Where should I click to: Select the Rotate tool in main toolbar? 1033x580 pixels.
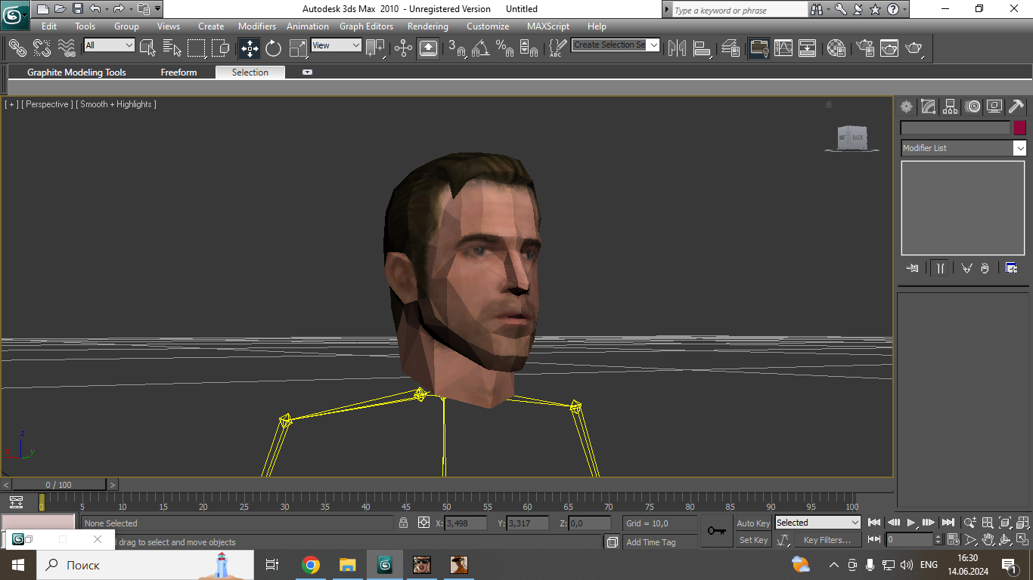[273, 48]
